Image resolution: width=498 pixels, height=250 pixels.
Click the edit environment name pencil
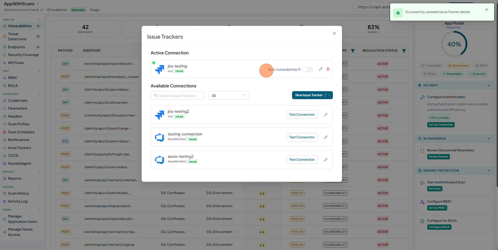[x=42, y=10]
